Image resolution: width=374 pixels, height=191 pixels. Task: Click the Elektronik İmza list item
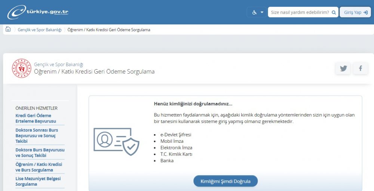point(176,148)
